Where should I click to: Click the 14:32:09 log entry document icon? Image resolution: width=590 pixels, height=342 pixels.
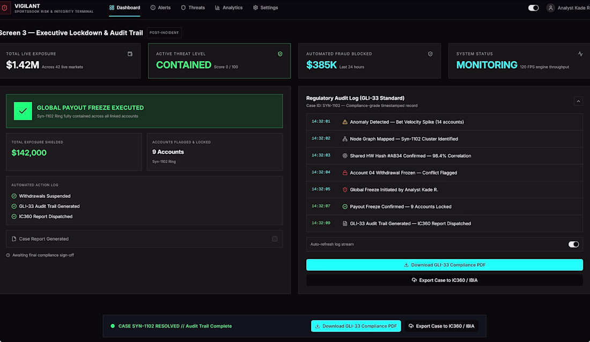(345, 224)
